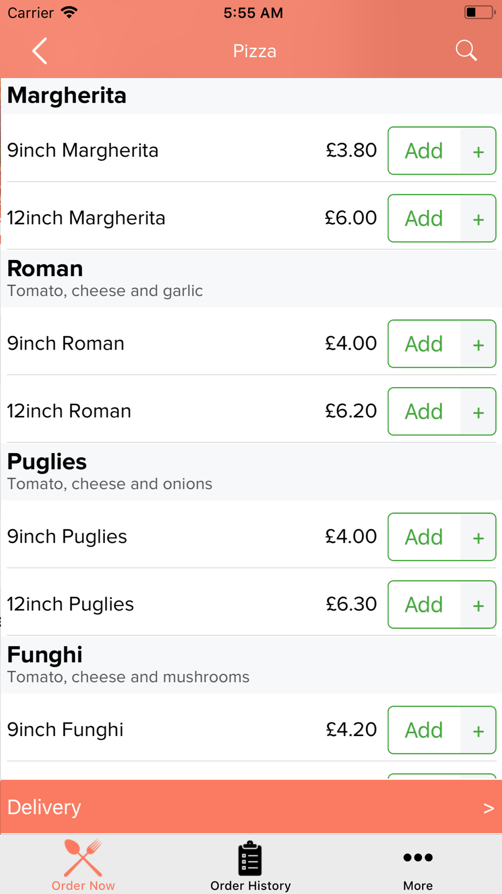Tap plus icon for 12inch Margherita

coord(478,218)
